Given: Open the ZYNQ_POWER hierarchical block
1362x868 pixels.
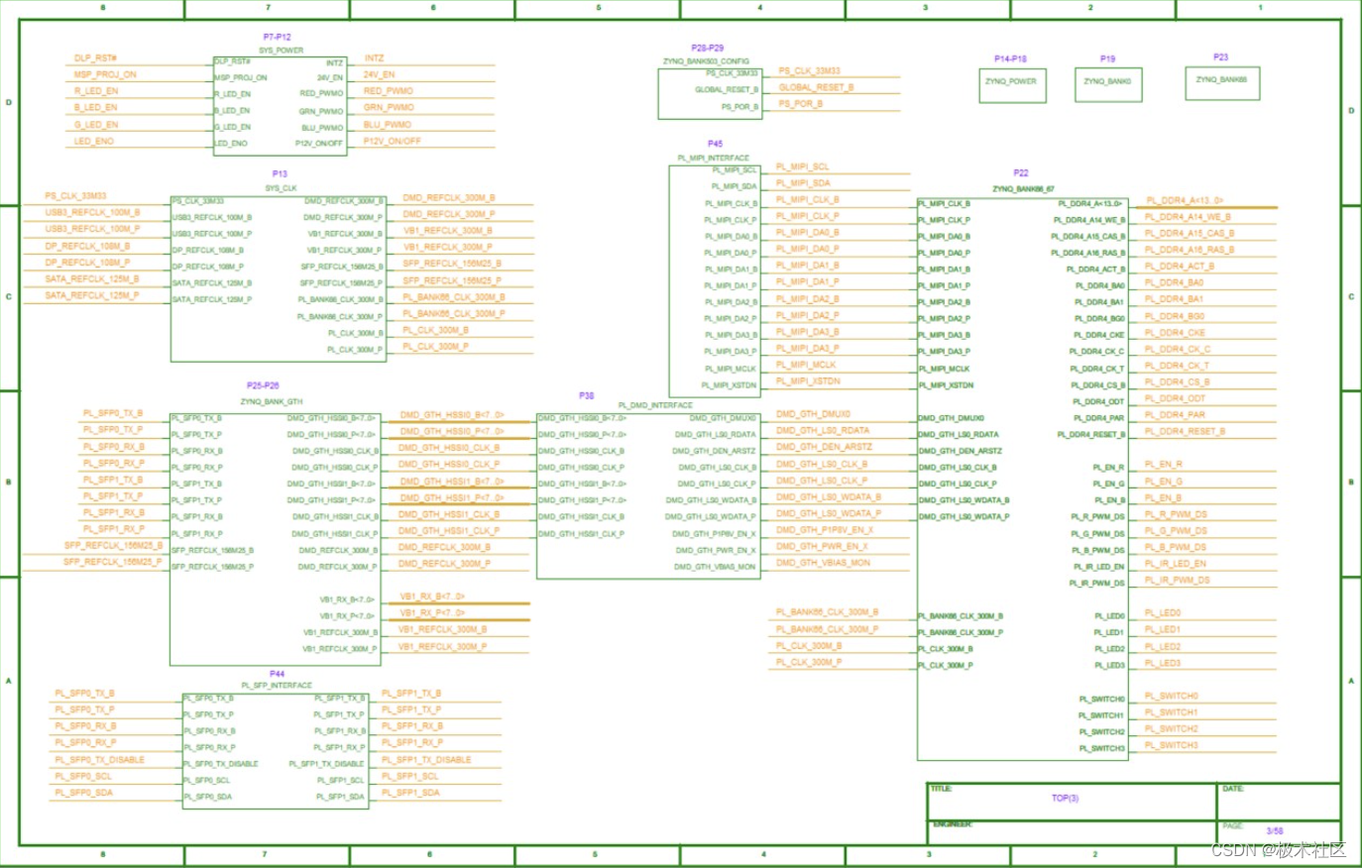Looking at the screenshot, I should [x=1012, y=84].
